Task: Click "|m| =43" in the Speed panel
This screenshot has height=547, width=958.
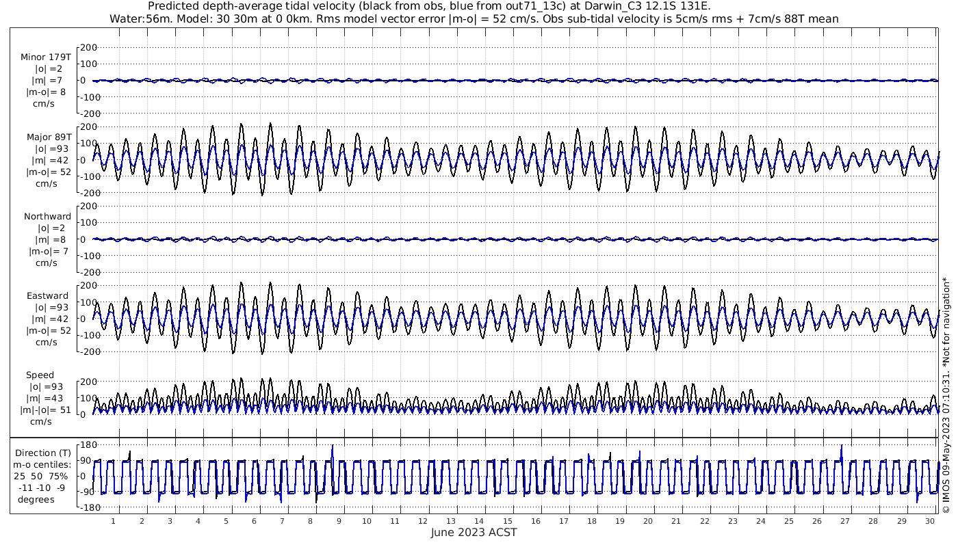Action: (47, 398)
